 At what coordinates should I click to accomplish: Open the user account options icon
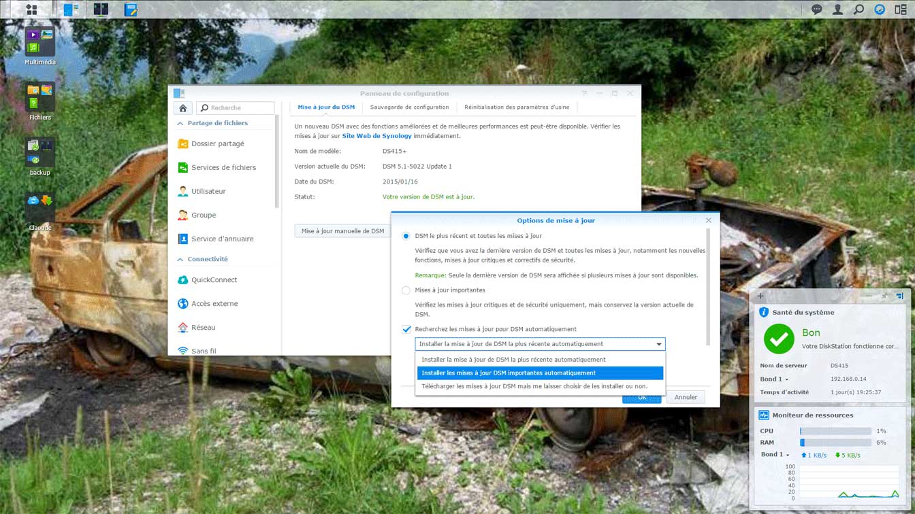click(x=837, y=10)
